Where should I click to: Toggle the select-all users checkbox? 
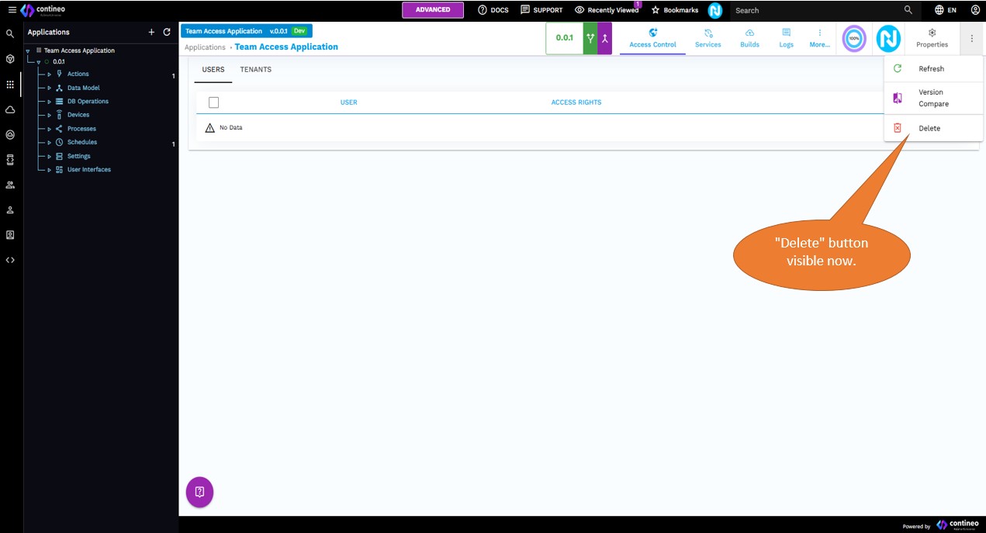pyautogui.click(x=214, y=102)
